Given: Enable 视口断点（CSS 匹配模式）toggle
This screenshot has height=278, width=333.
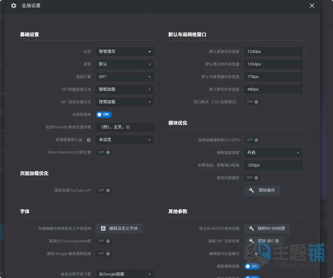Looking at the screenshot, I should pos(252,102).
